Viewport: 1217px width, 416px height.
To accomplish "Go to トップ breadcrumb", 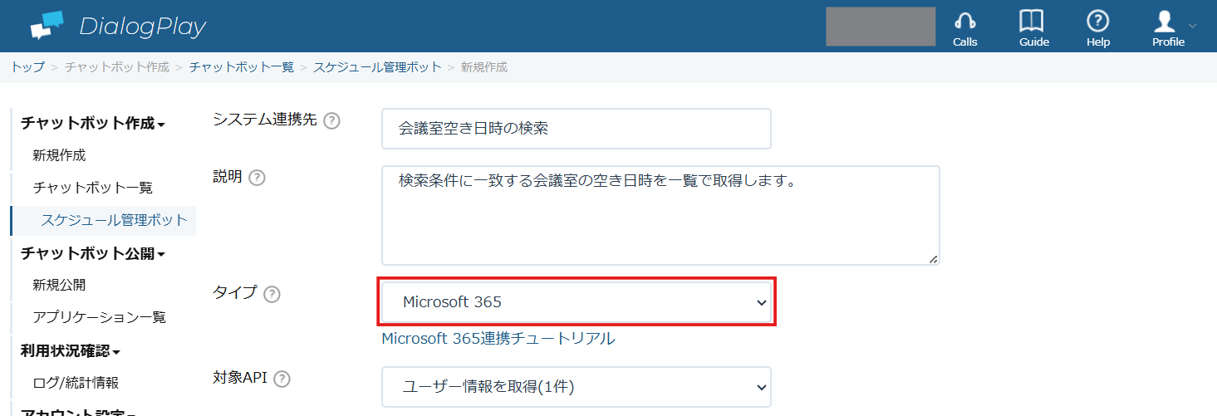I will click(27, 66).
